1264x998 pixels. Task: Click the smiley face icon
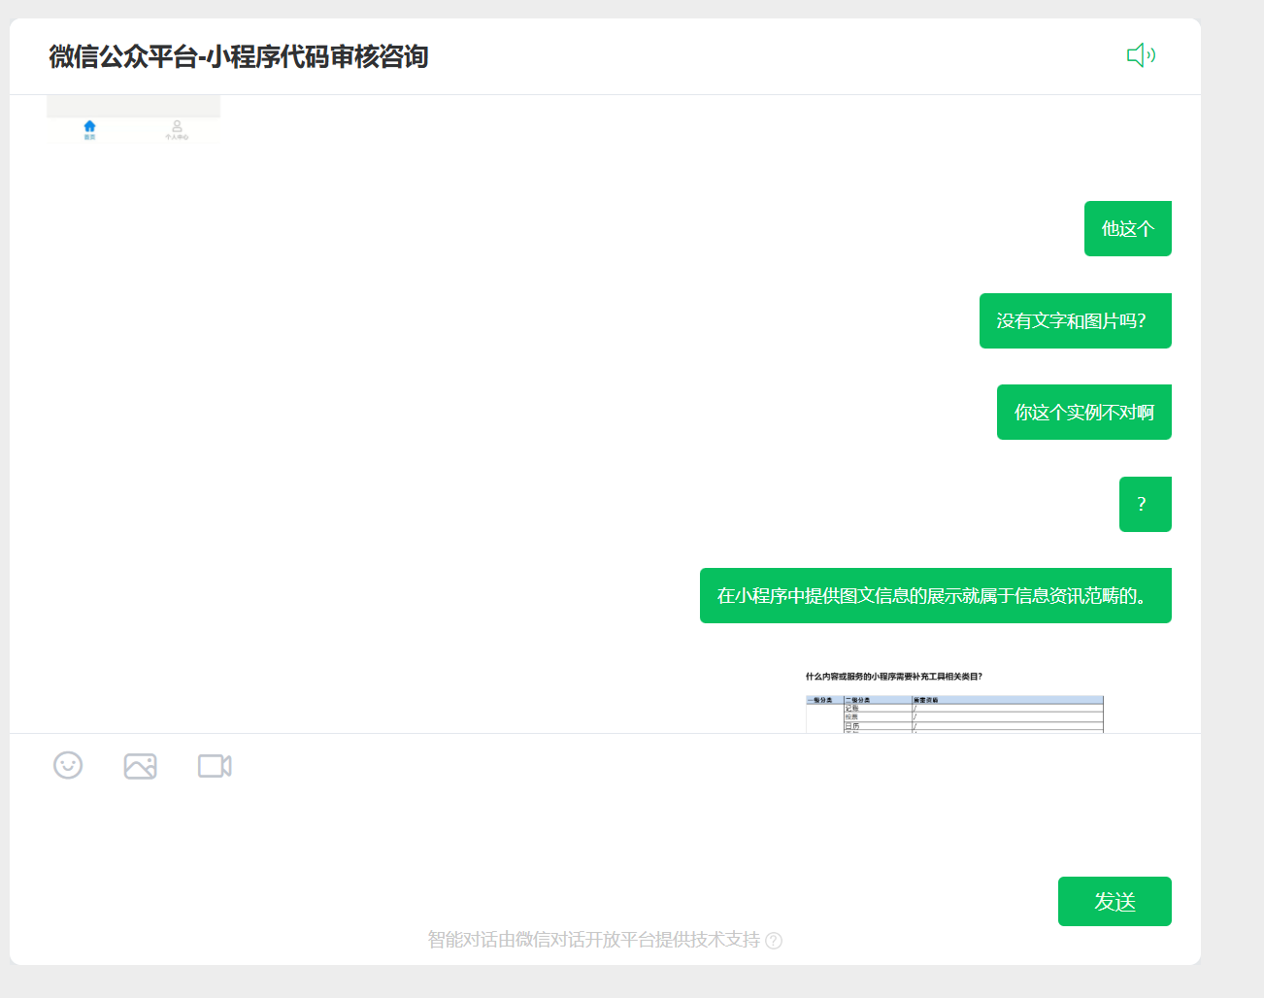coord(67,766)
